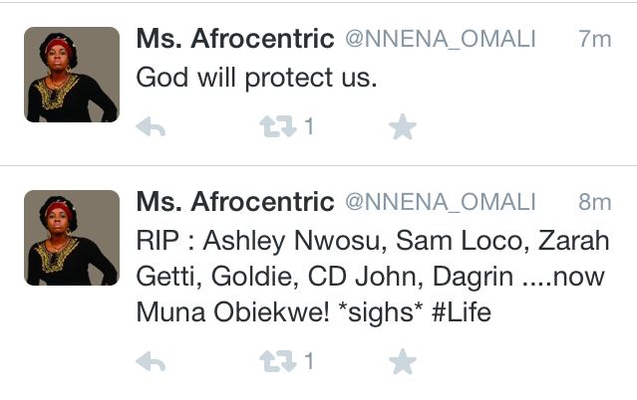Open the "God will protect us." tweet text

coord(256,78)
